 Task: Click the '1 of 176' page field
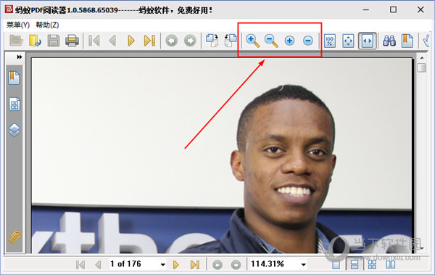[134, 264]
